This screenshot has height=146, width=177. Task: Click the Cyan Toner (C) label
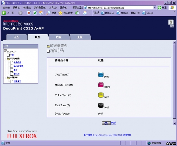pyautogui.click(x=62, y=75)
